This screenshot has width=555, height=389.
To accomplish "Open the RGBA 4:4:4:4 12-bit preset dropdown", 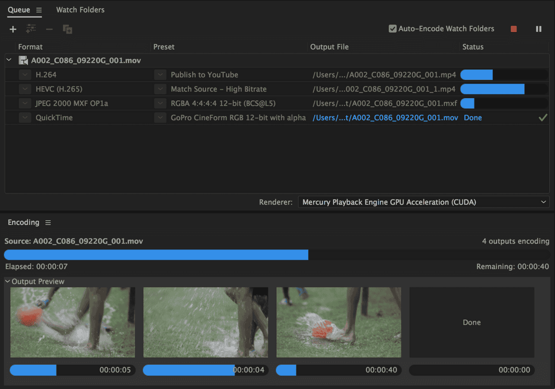I will pyautogui.click(x=160, y=103).
